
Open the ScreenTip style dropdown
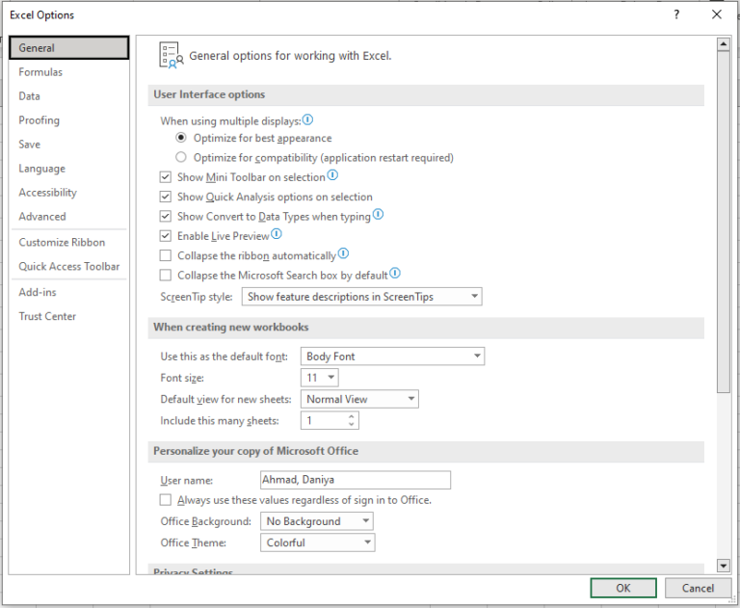click(x=362, y=297)
